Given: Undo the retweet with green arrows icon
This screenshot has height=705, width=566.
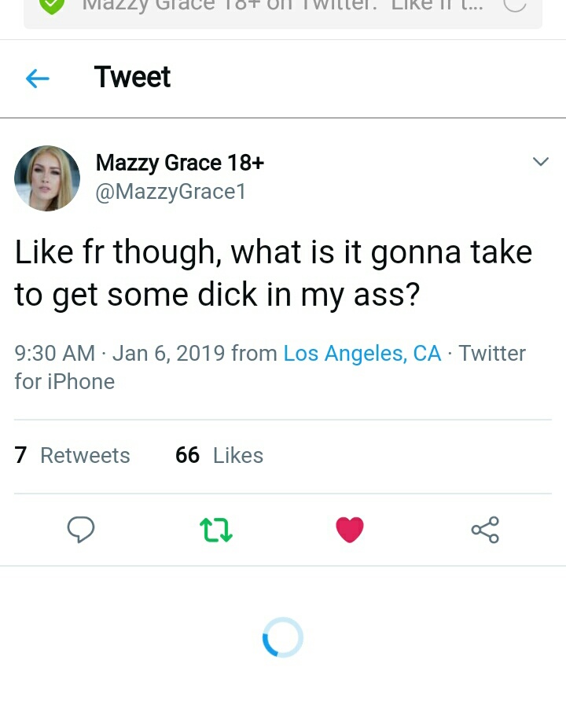Looking at the screenshot, I should (x=216, y=531).
